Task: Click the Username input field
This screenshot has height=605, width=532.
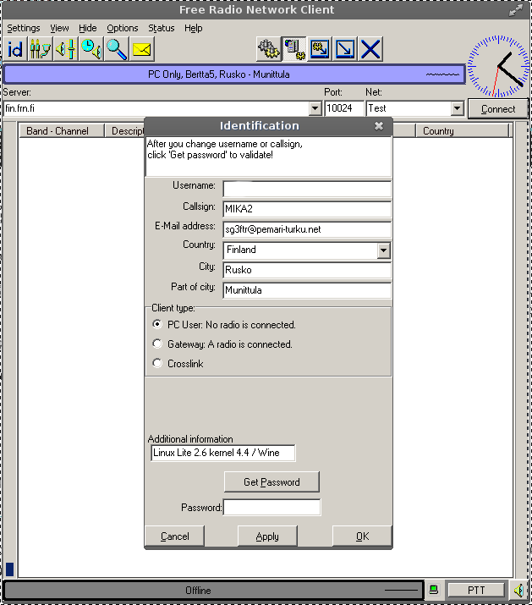Action: 307,189
